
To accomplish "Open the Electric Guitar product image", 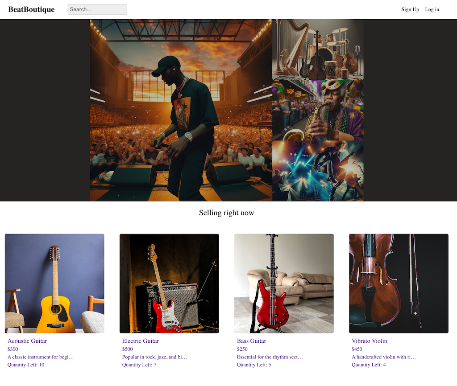I will click(169, 283).
